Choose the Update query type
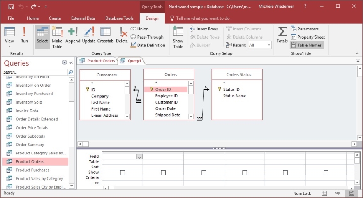The height and width of the screenshot is (198, 363). coord(89,35)
